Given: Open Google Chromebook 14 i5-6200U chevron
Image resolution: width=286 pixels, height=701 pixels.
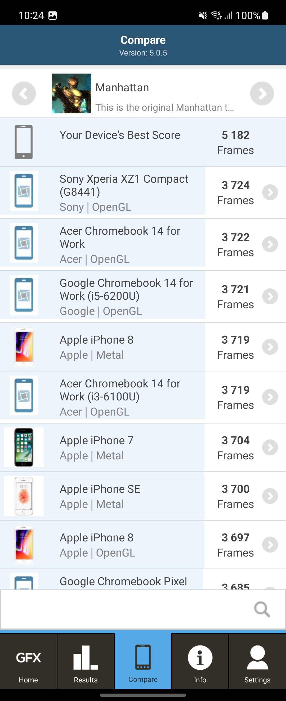Looking at the screenshot, I should coord(270,296).
